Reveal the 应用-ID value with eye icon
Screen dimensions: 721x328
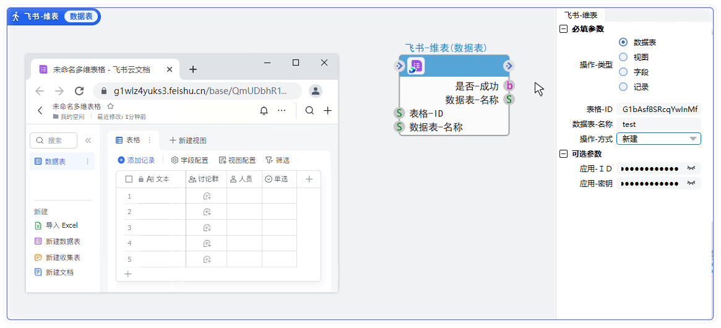coord(691,168)
